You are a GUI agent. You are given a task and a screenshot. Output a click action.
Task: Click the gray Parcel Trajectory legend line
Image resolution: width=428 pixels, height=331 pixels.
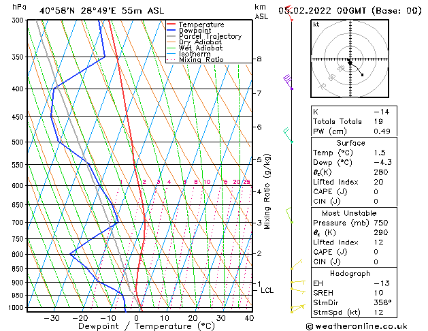(x=171, y=36)
